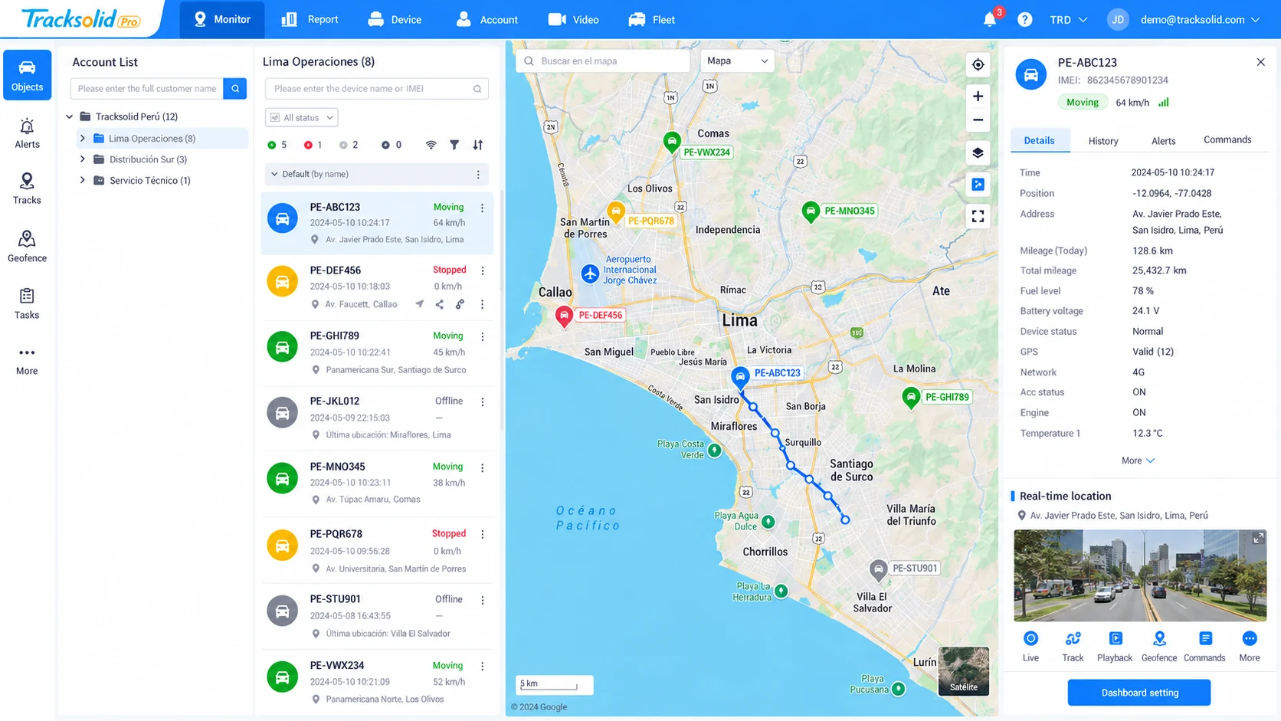Open options menu for PE-ABC123 row
The height and width of the screenshot is (721, 1281).
coord(482,208)
